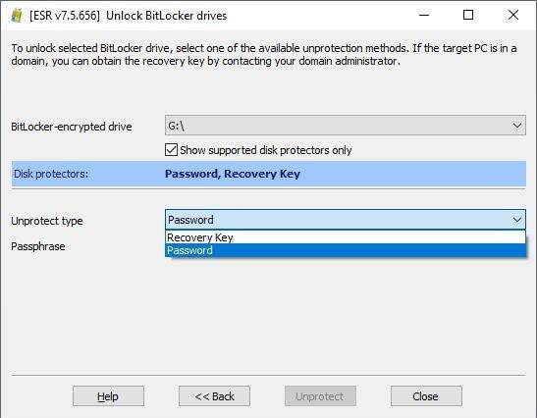
Task: Select the highlighted Password list option
Action: (x=346, y=250)
